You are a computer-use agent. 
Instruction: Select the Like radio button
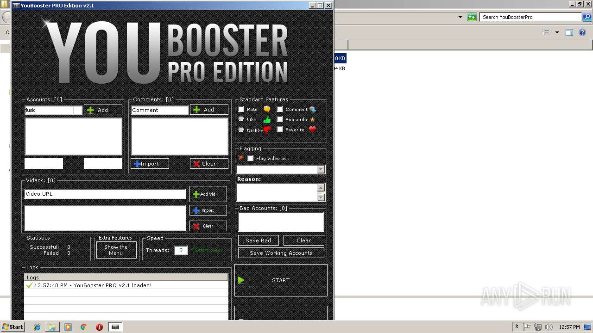[241, 119]
